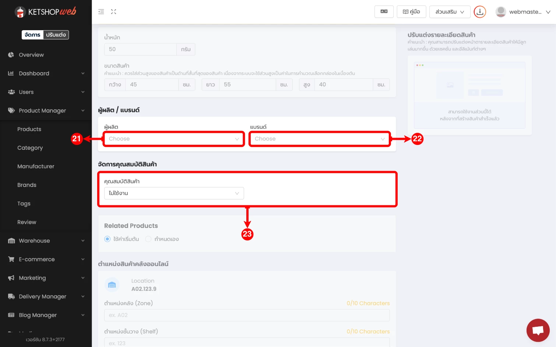Toggle fullscreen mode icon in top bar
The image size is (556, 347).
coord(113,12)
